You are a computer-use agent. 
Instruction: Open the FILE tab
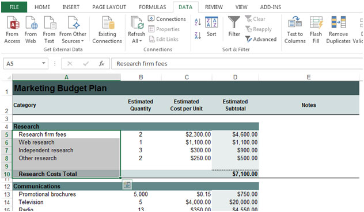(14, 7)
